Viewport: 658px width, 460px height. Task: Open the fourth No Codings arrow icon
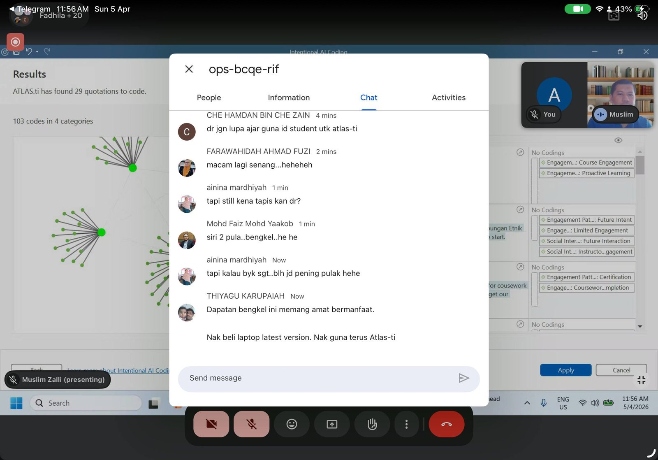click(520, 324)
